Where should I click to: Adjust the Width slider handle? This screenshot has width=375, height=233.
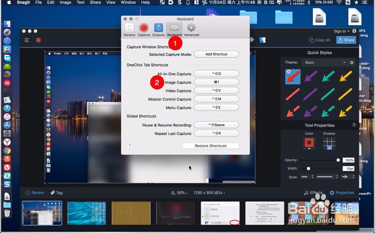(x=309, y=169)
